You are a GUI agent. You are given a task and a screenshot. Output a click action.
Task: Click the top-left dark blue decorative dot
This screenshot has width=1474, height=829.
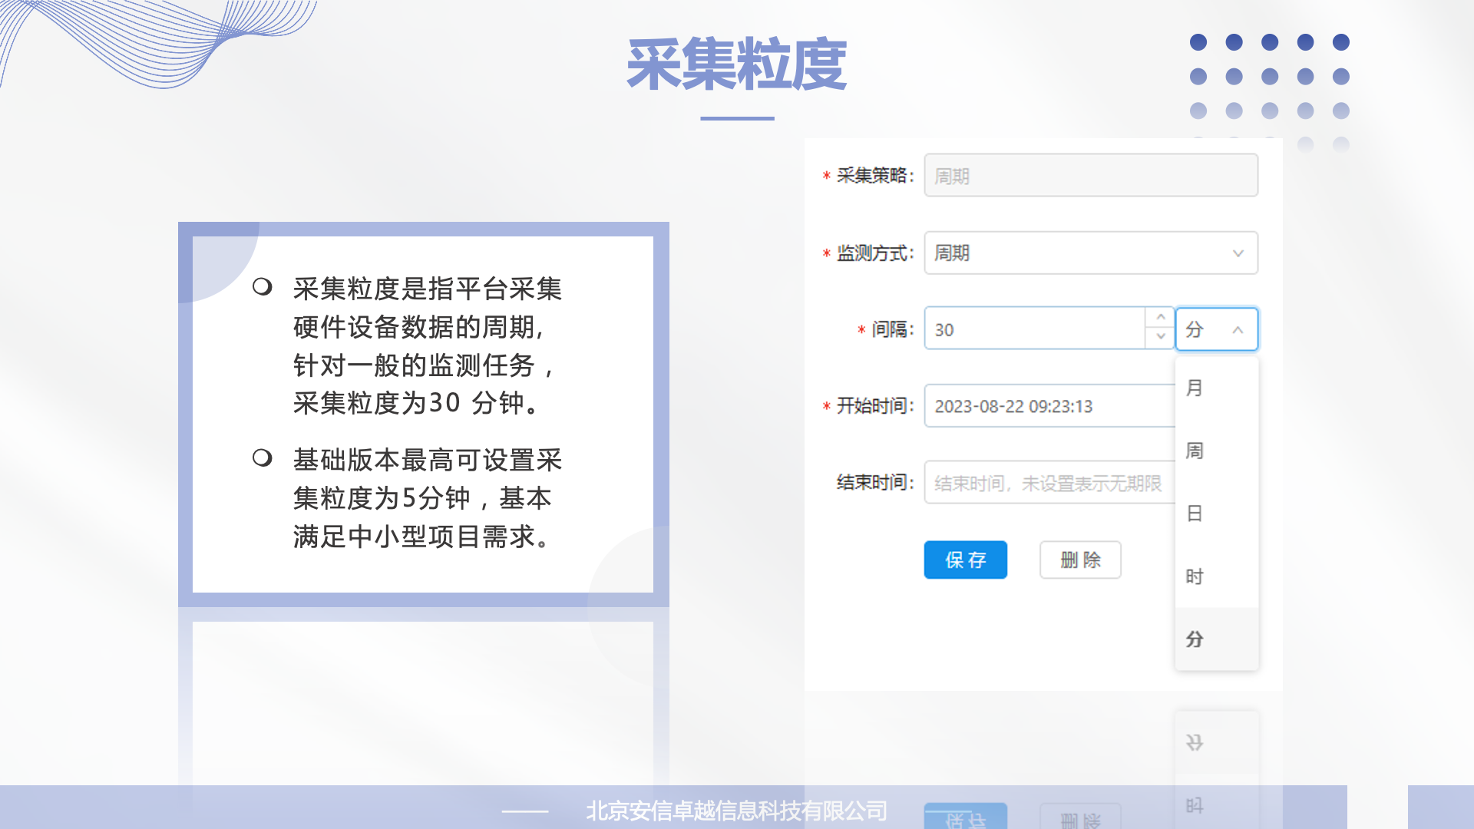click(x=1198, y=42)
